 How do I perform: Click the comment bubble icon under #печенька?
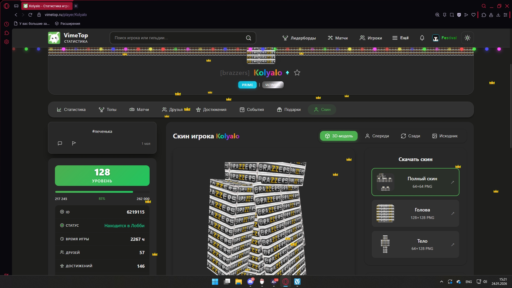[x=60, y=143]
